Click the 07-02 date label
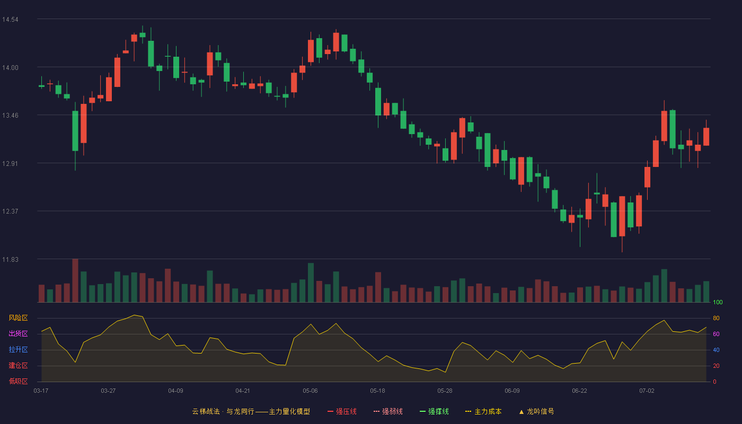This screenshot has height=424, width=742. pos(647,391)
